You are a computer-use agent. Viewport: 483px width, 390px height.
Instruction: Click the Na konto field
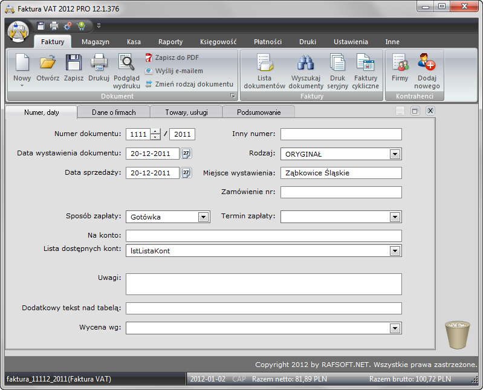pos(264,236)
